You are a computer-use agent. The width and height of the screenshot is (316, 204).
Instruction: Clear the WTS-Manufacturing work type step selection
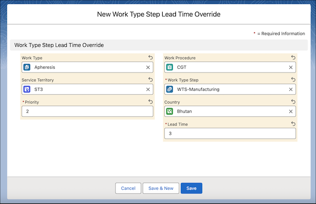(291, 89)
